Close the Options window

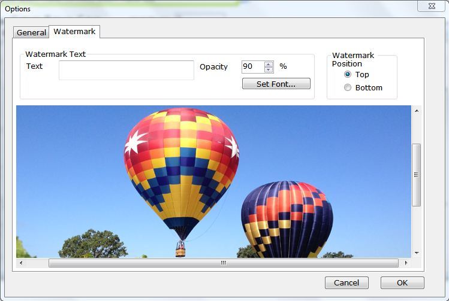(432, 6)
